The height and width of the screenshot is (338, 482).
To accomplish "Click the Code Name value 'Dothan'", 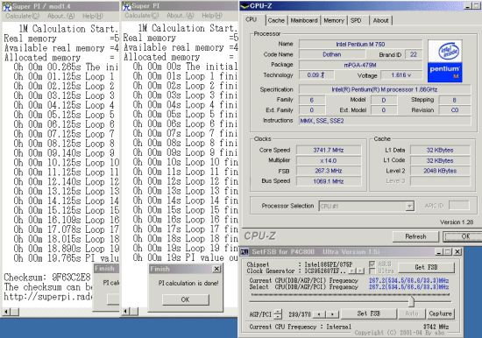I will 332,54.
